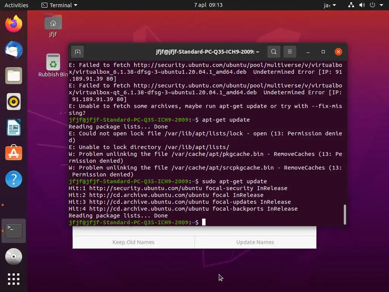Expand the system menu arrow

[x=381, y=5]
